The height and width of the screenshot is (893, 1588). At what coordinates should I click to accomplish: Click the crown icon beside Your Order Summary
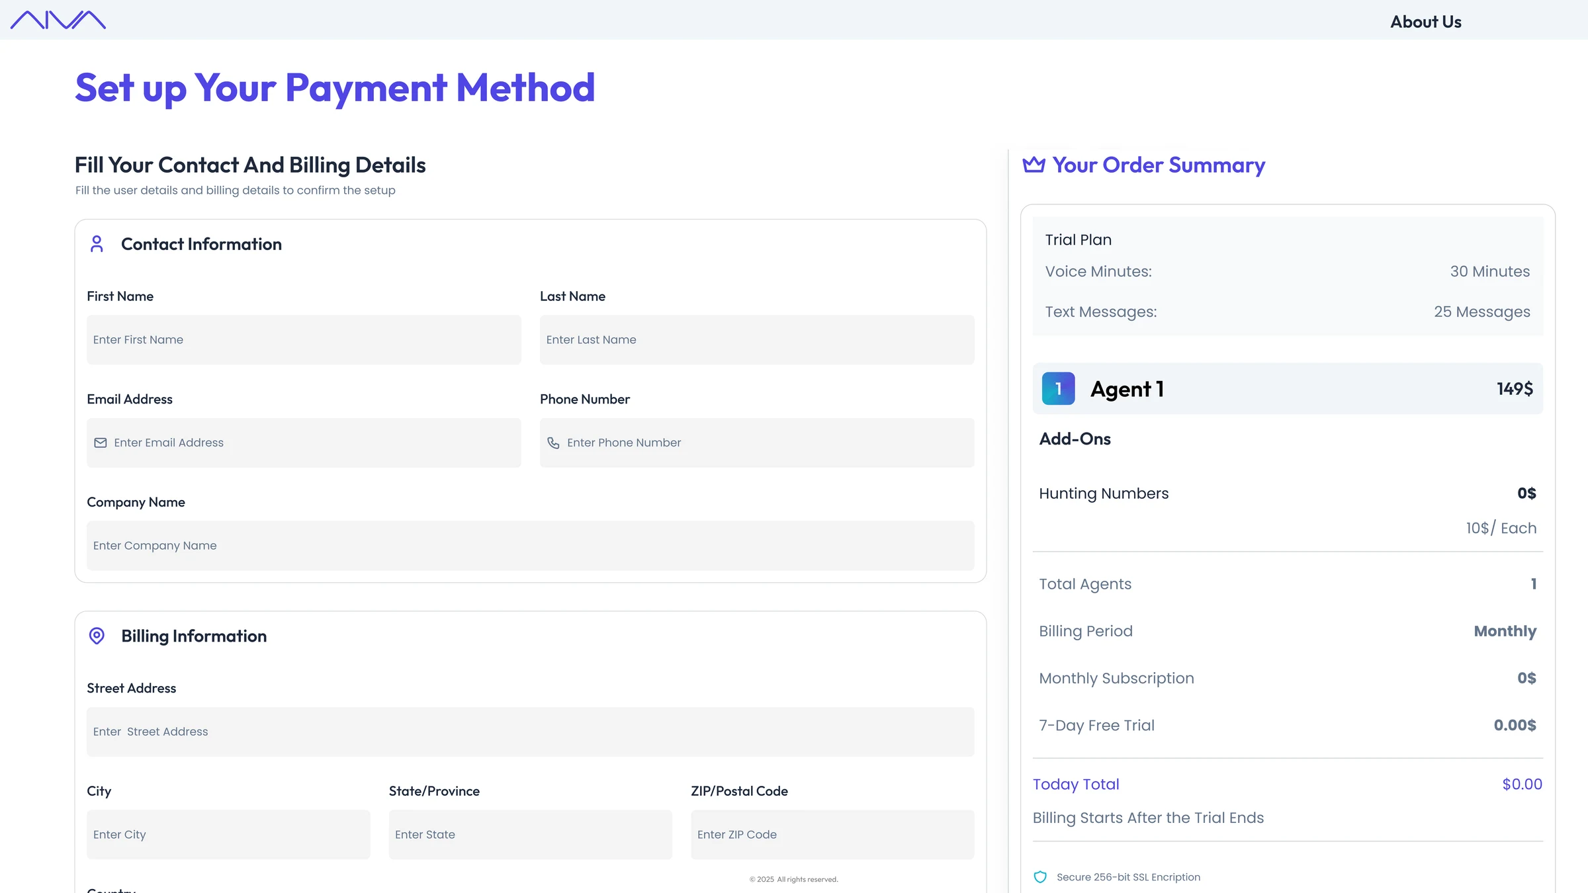pos(1034,165)
